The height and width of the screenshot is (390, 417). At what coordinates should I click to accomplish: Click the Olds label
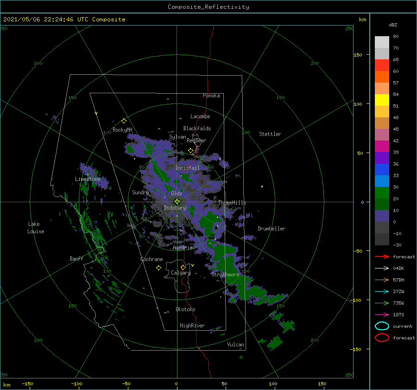pos(177,193)
